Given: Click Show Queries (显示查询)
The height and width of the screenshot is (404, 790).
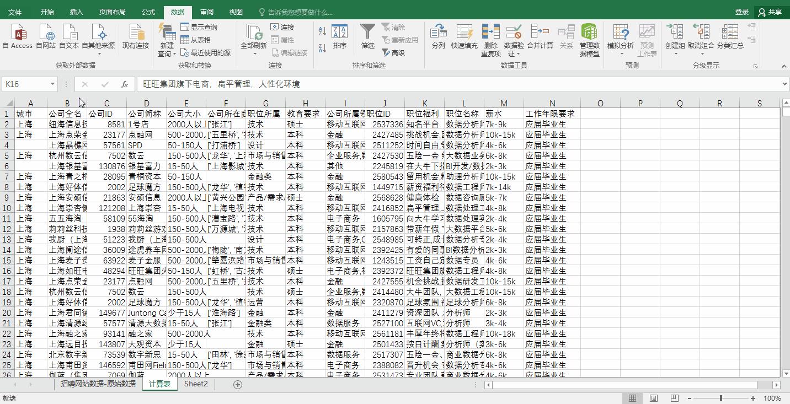Looking at the screenshot, I should point(198,27).
